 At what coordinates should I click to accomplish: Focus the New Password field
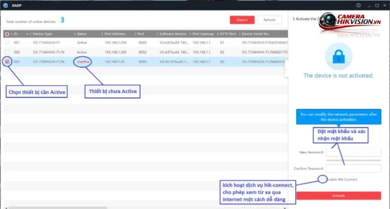point(353,152)
